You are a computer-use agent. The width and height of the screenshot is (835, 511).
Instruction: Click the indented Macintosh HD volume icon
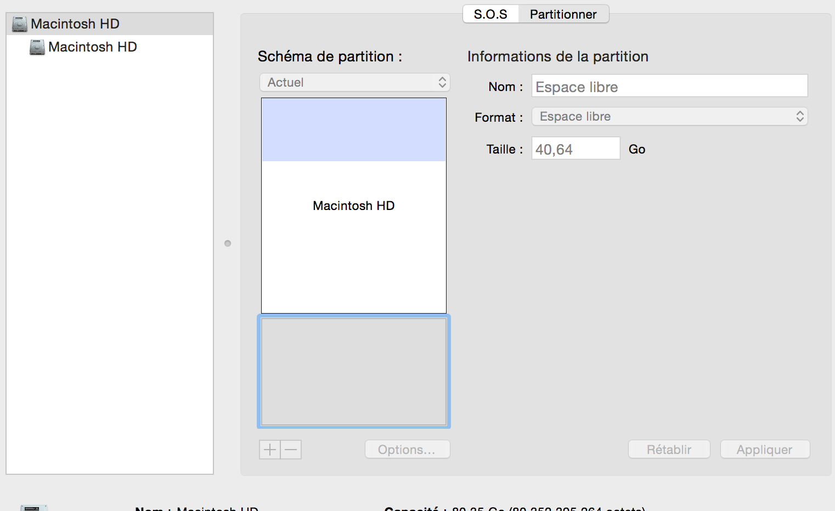pyautogui.click(x=37, y=47)
